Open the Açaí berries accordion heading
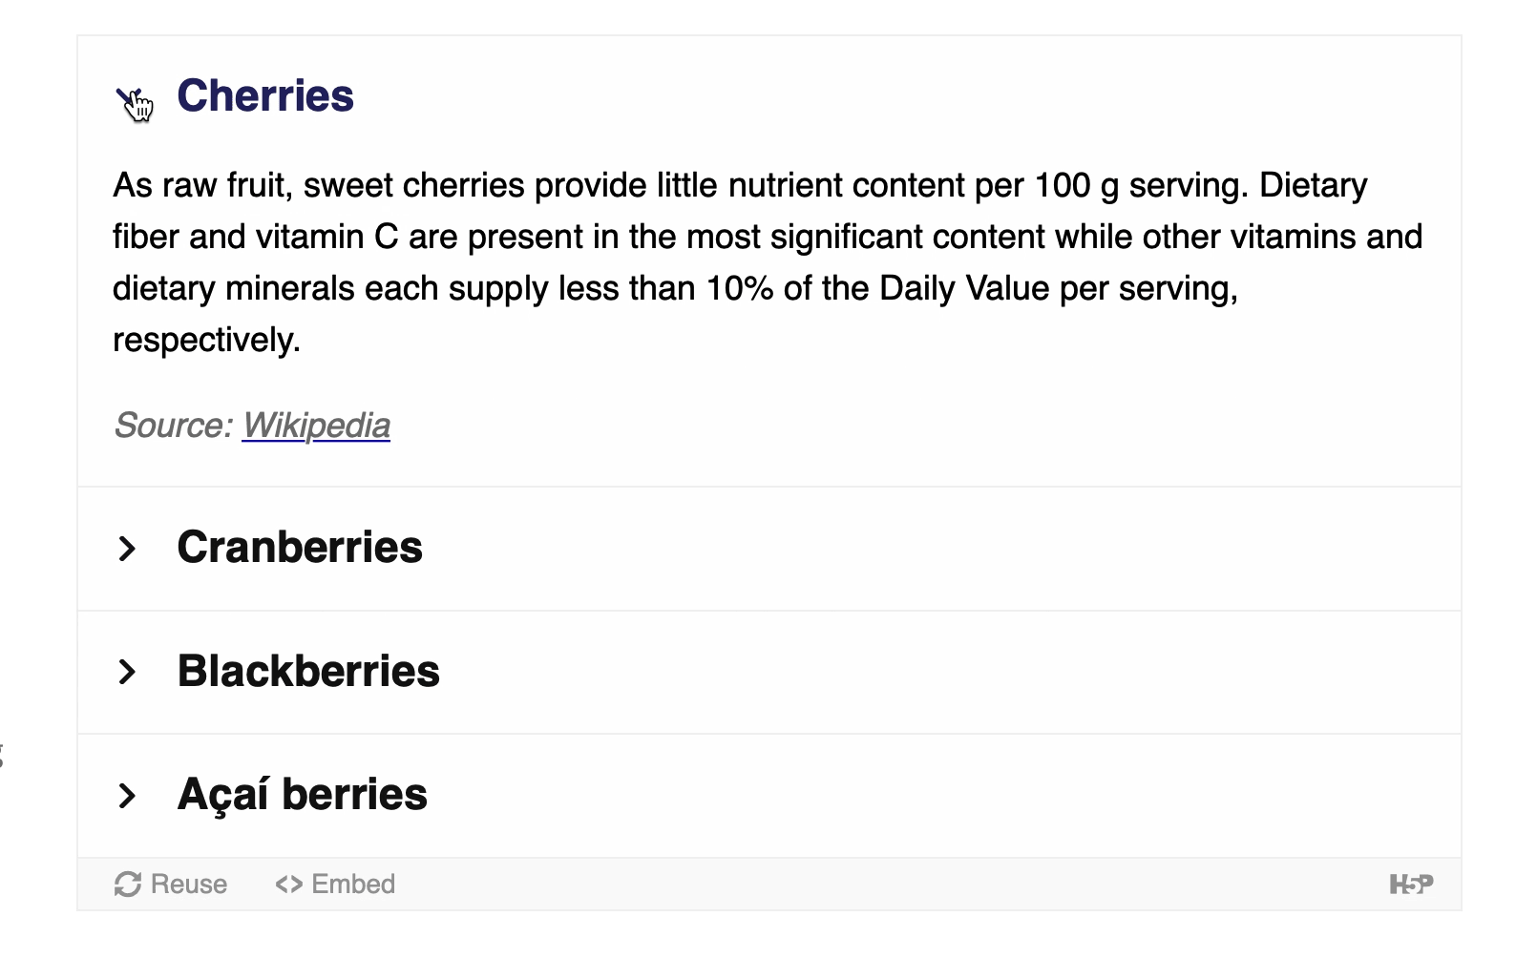 pyautogui.click(x=302, y=794)
